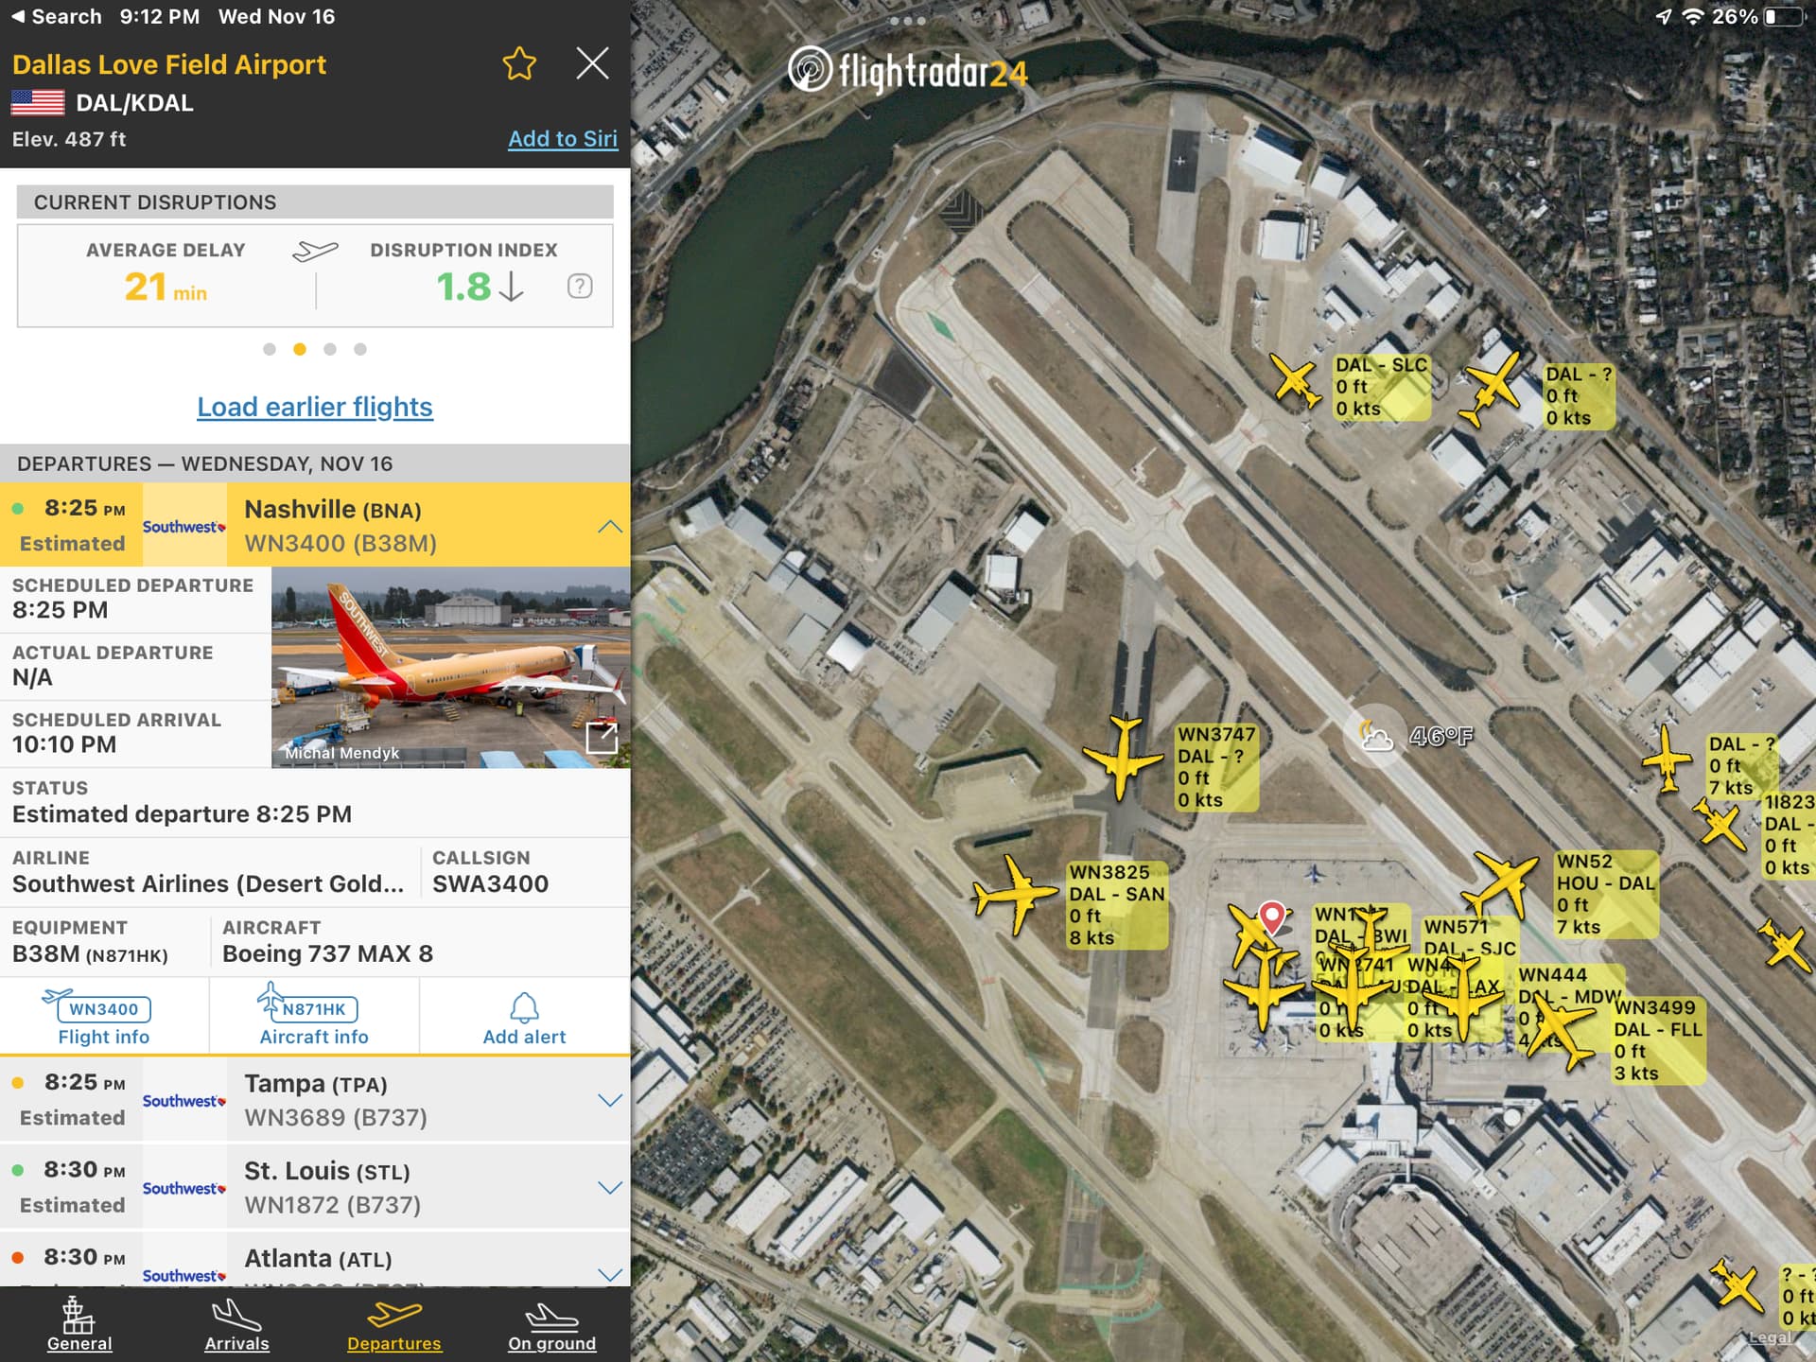The width and height of the screenshot is (1816, 1362).
Task: Select WN3825 DAL-SAN plane on map
Action: 1016,894
